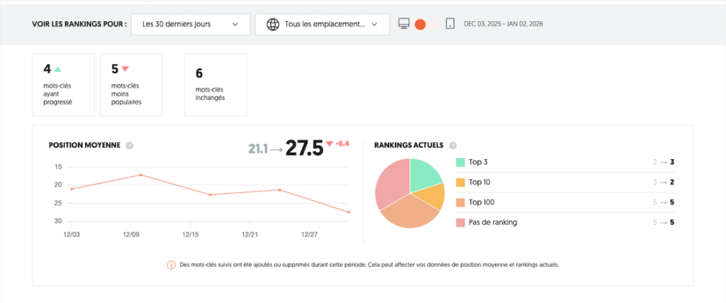Click the 'Top 100' legend row label
This screenshot has height=303, width=726.
coord(482,202)
